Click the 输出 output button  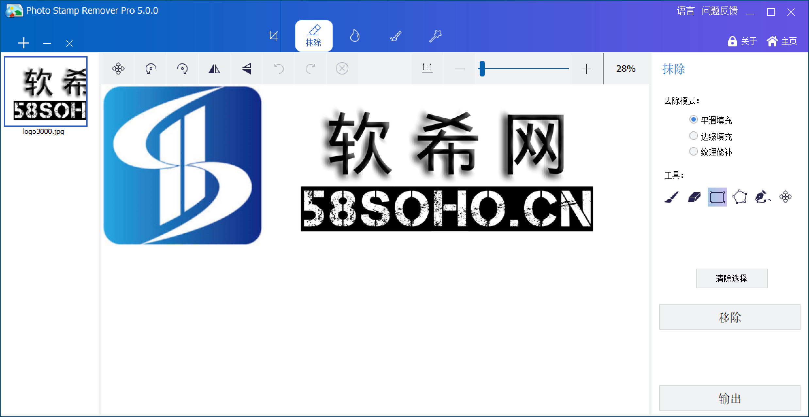coord(730,398)
